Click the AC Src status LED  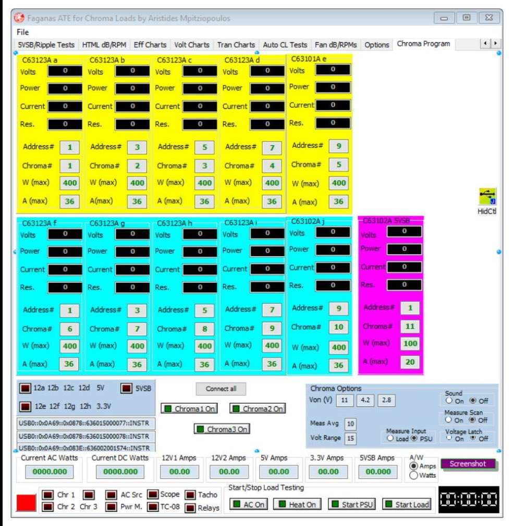tap(111, 495)
